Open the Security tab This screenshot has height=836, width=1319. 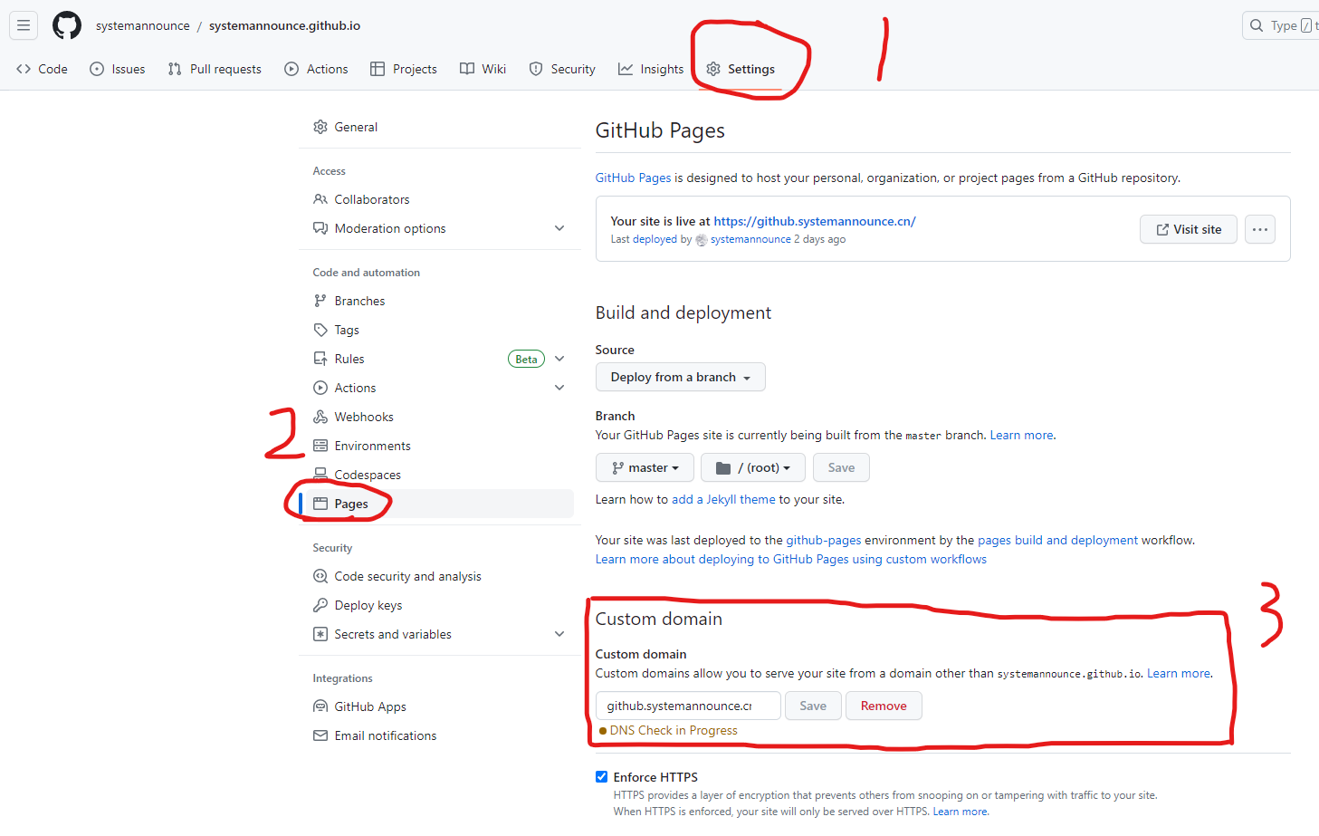point(562,69)
